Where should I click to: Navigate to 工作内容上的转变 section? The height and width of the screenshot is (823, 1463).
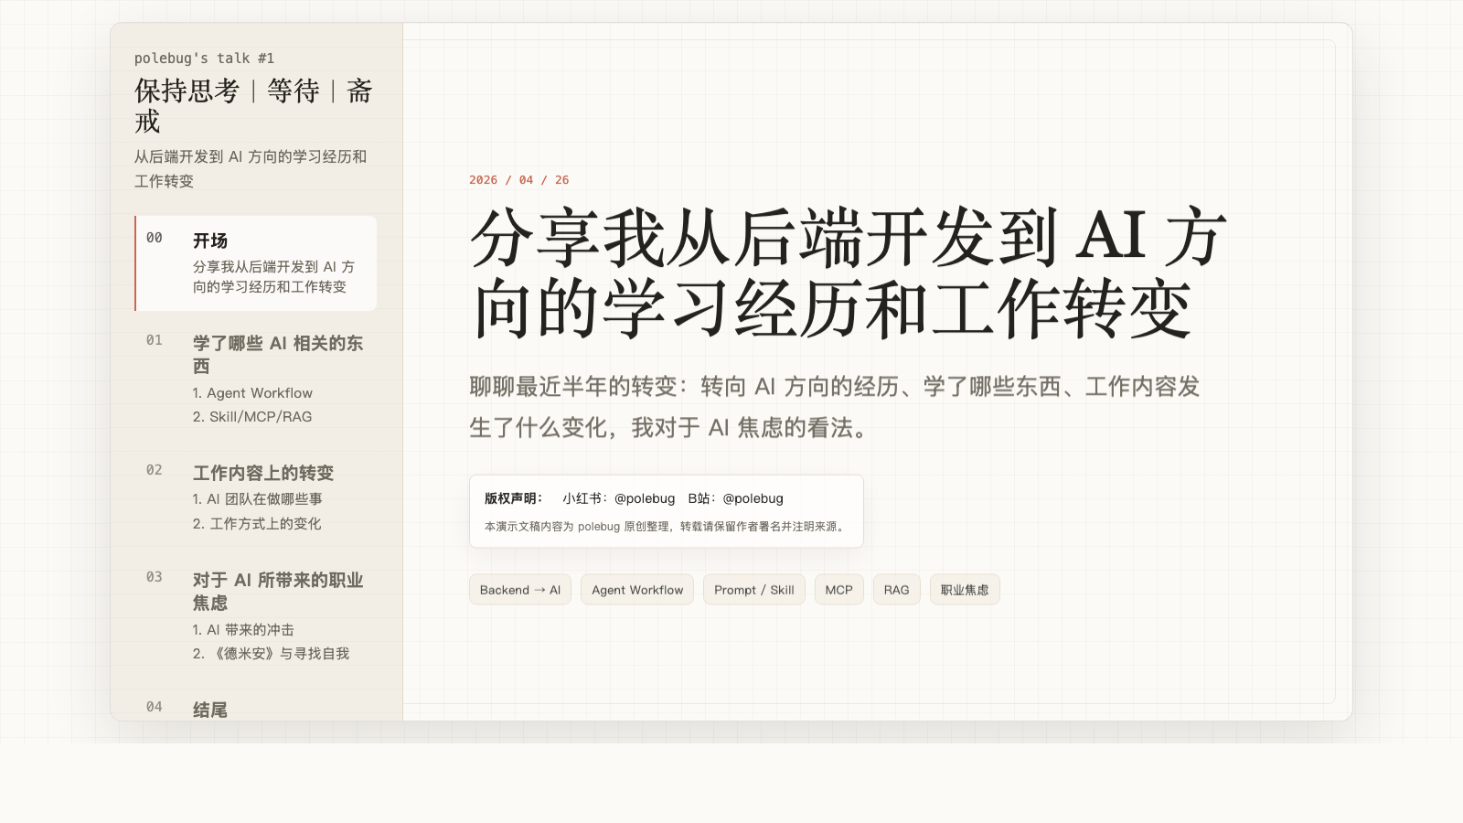(x=263, y=473)
